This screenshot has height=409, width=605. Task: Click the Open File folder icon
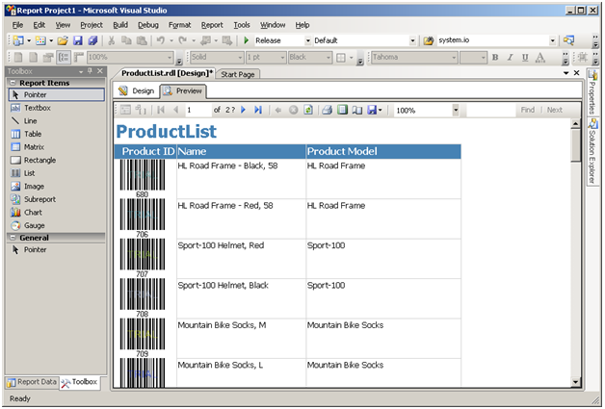[x=63, y=40]
